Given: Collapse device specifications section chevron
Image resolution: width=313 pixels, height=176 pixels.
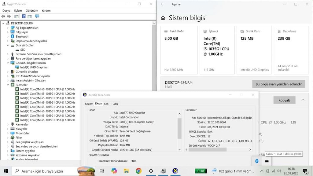Looking at the screenshot, I should pyautogui.click(x=303, y=100).
